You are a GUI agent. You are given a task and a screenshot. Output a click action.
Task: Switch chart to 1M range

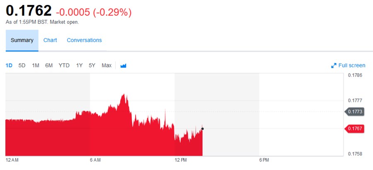36,65
